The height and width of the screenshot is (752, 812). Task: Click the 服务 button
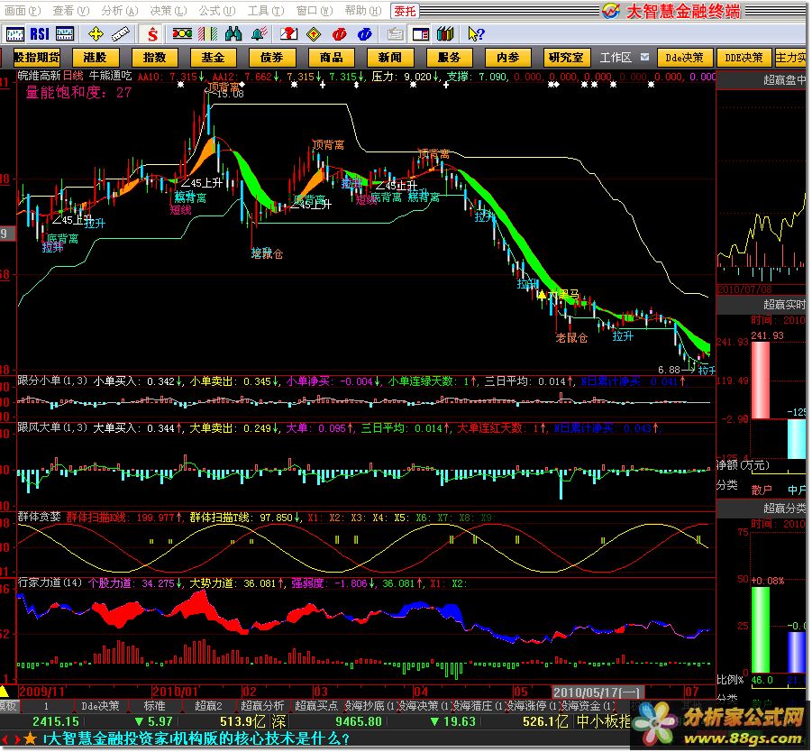point(449,58)
